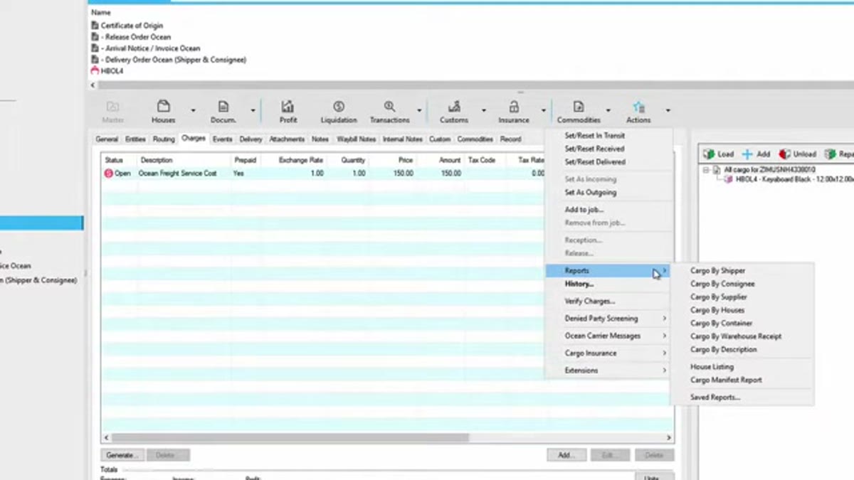Expand the Customs dropdown arrow
The height and width of the screenshot is (480, 854).
point(483,110)
